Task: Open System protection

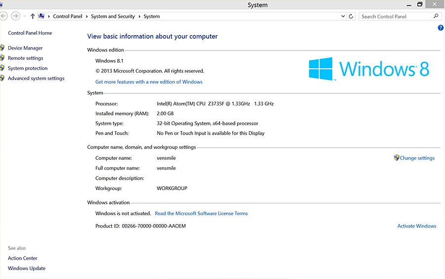Action: pos(28,68)
